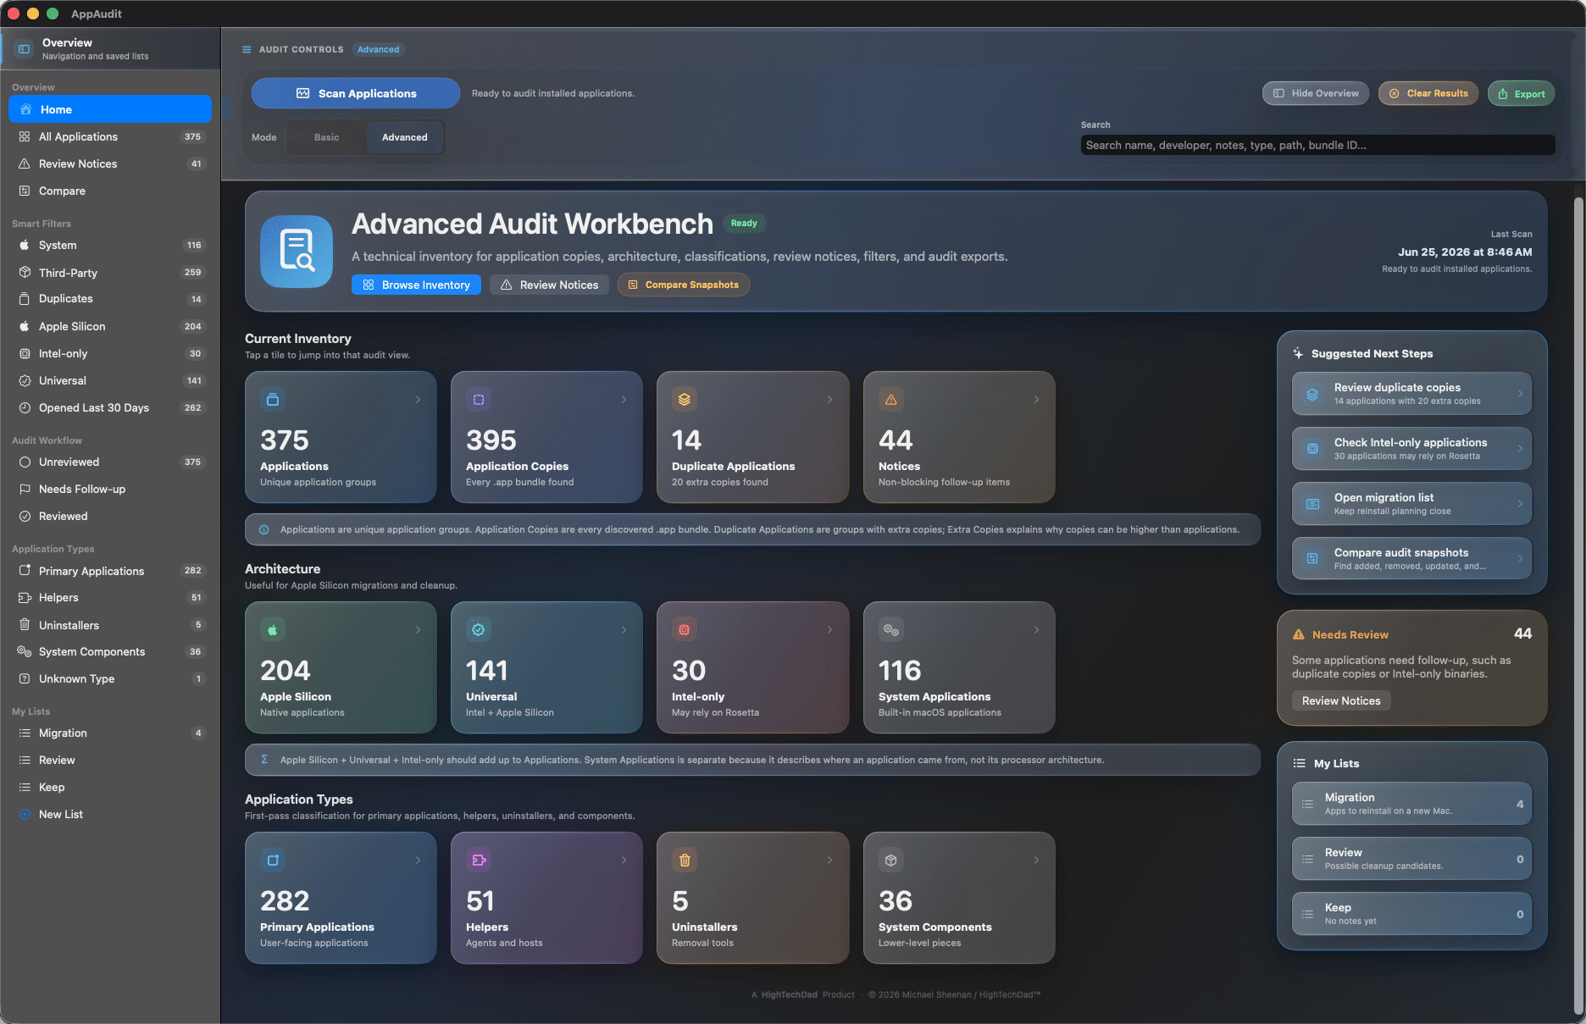Create a New List in sidebar

[x=110, y=814]
